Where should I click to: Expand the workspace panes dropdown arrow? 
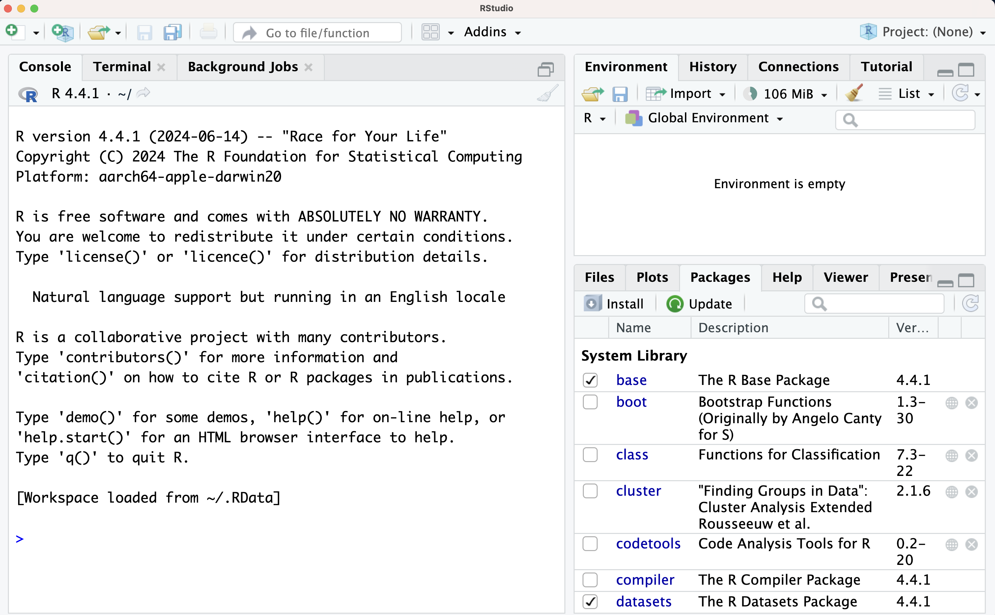450,33
